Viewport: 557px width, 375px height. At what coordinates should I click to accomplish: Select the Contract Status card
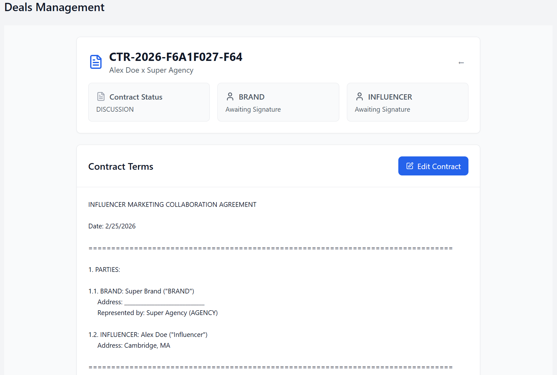point(149,102)
